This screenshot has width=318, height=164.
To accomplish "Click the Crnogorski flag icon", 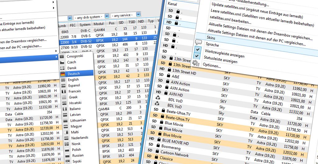I will click(62, 56).
